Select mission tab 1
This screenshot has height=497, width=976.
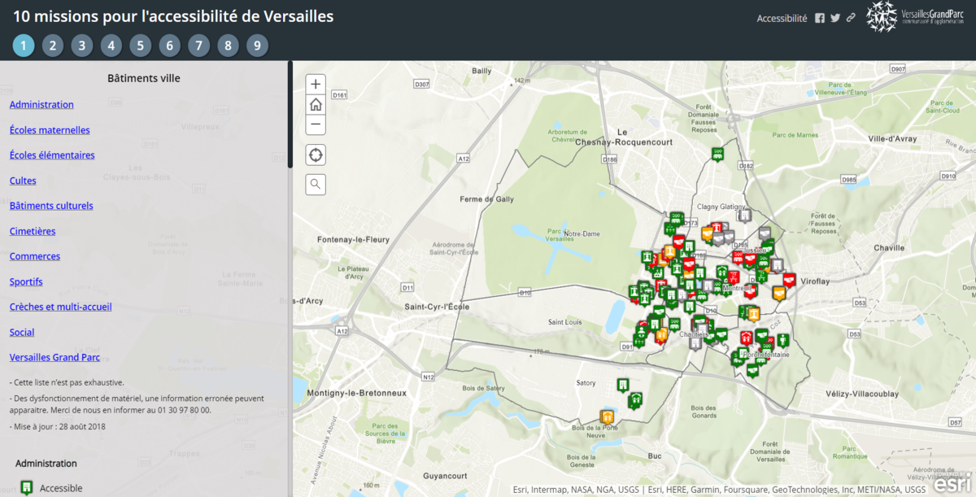pyautogui.click(x=24, y=46)
